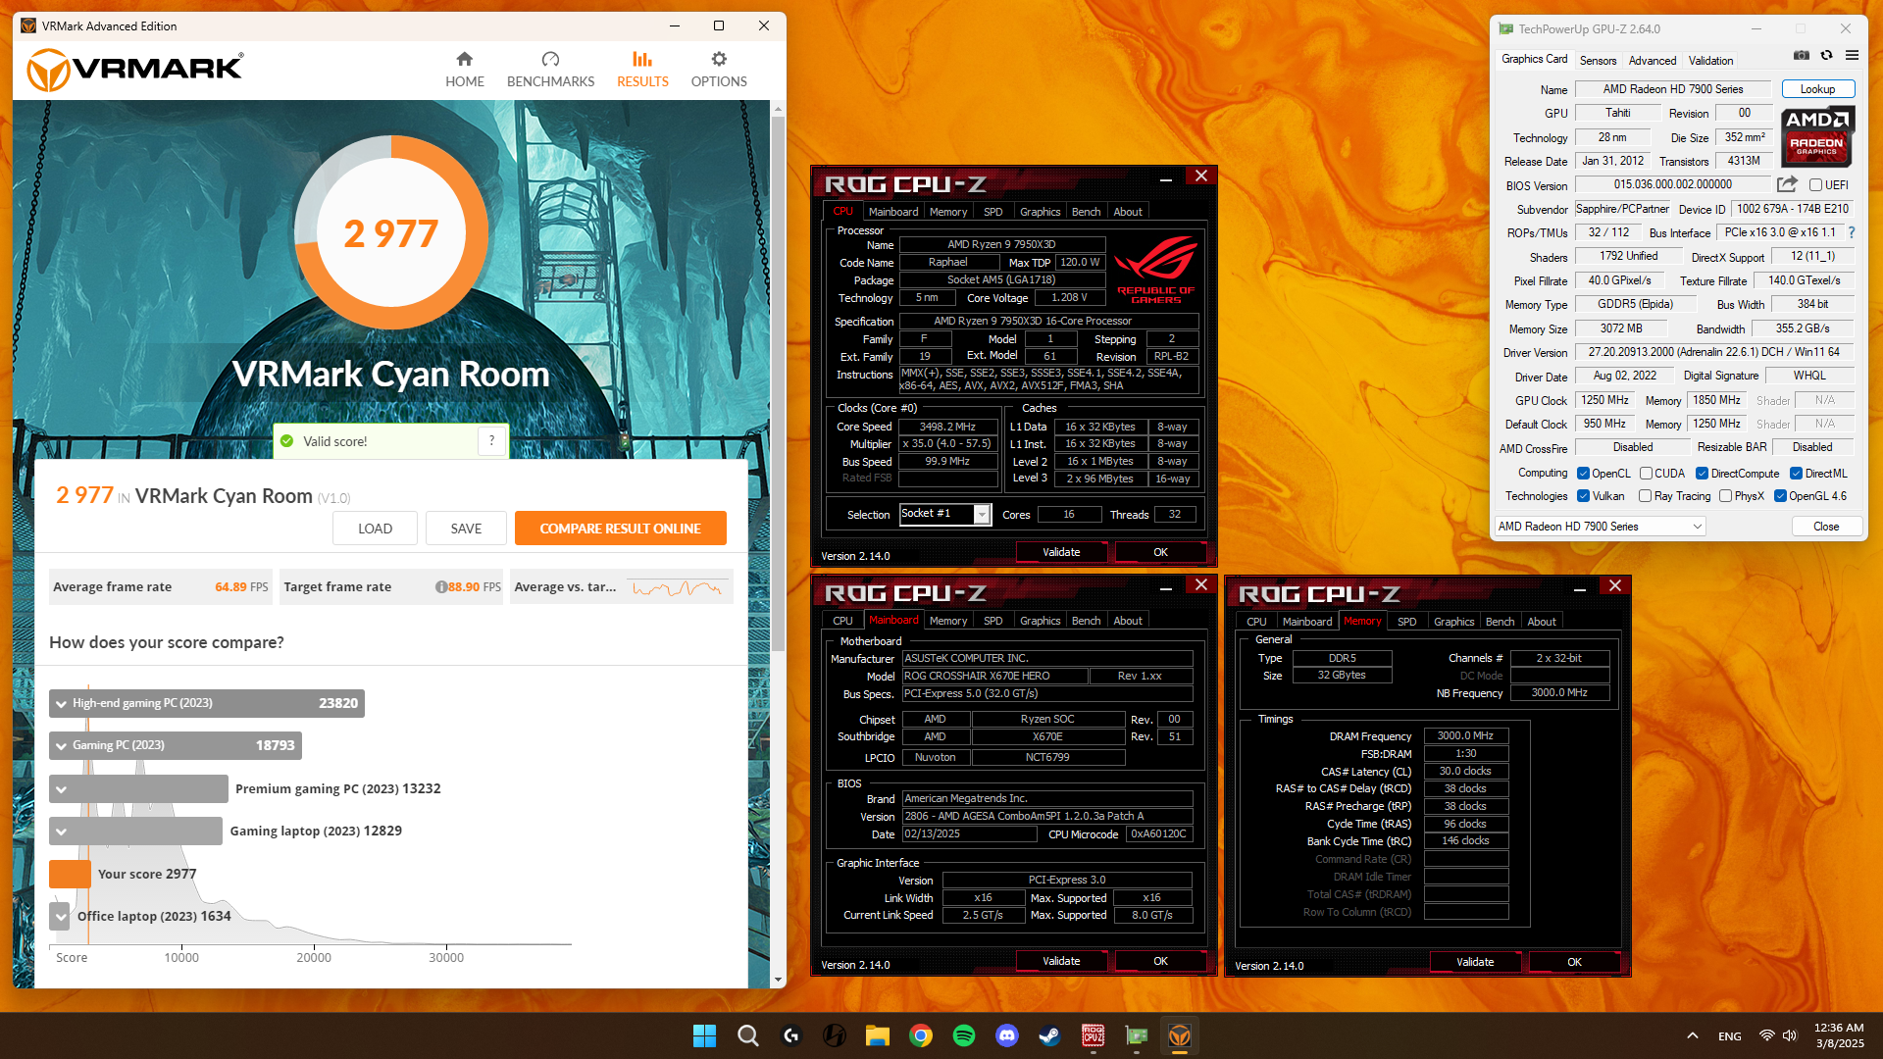Screen dimensions: 1883x1059
Task: Open the taskbar Search icon
Action: [x=748, y=1035]
